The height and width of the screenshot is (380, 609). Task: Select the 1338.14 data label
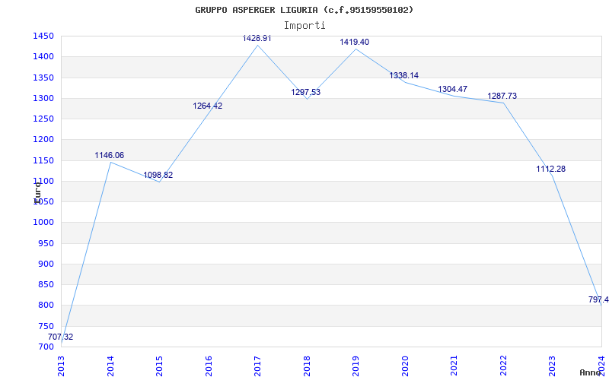[403, 75]
